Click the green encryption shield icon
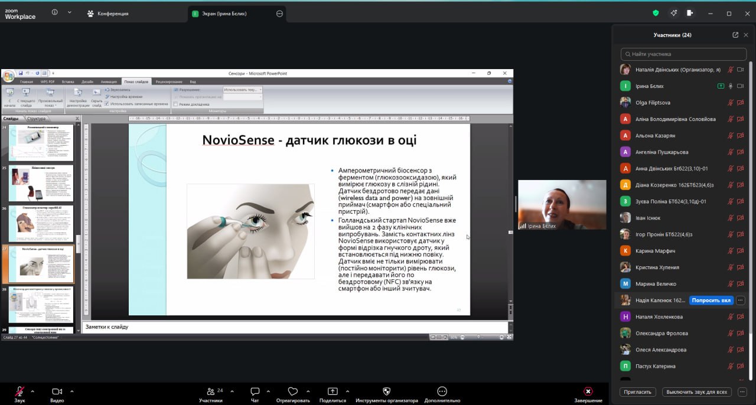The width and height of the screenshot is (756, 405). point(656,13)
